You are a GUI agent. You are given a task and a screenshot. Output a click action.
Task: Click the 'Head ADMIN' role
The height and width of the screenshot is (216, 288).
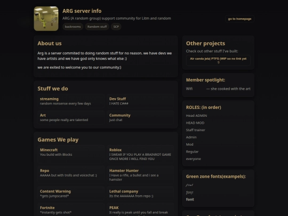196,116
